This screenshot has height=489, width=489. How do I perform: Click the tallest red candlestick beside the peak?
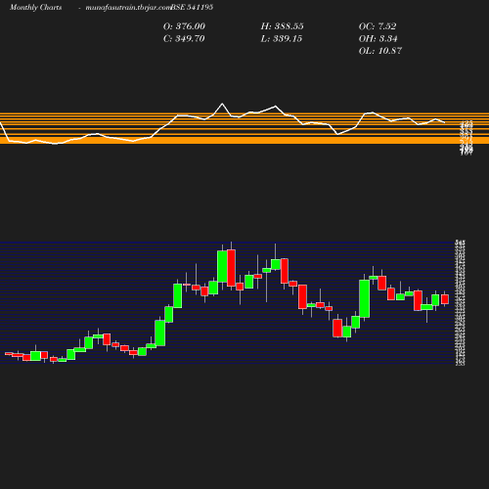pyautogui.click(x=231, y=268)
